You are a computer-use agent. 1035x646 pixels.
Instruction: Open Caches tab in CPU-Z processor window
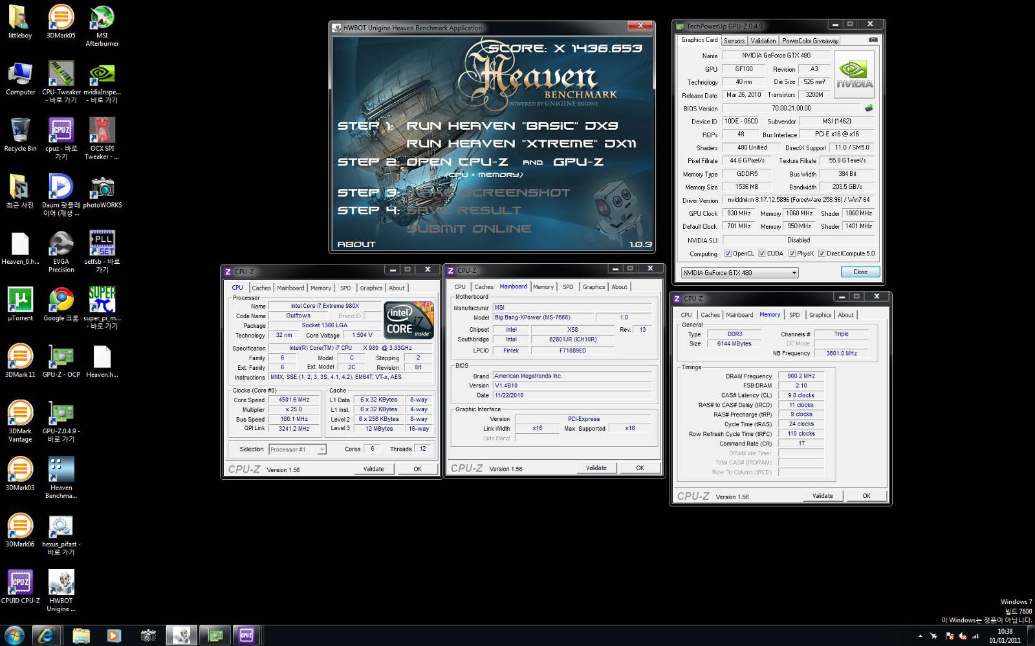[261, 288]
